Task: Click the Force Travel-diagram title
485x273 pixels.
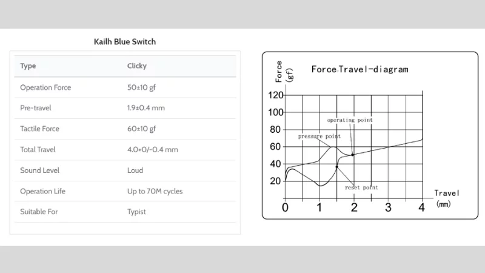Action: point(360,69)
